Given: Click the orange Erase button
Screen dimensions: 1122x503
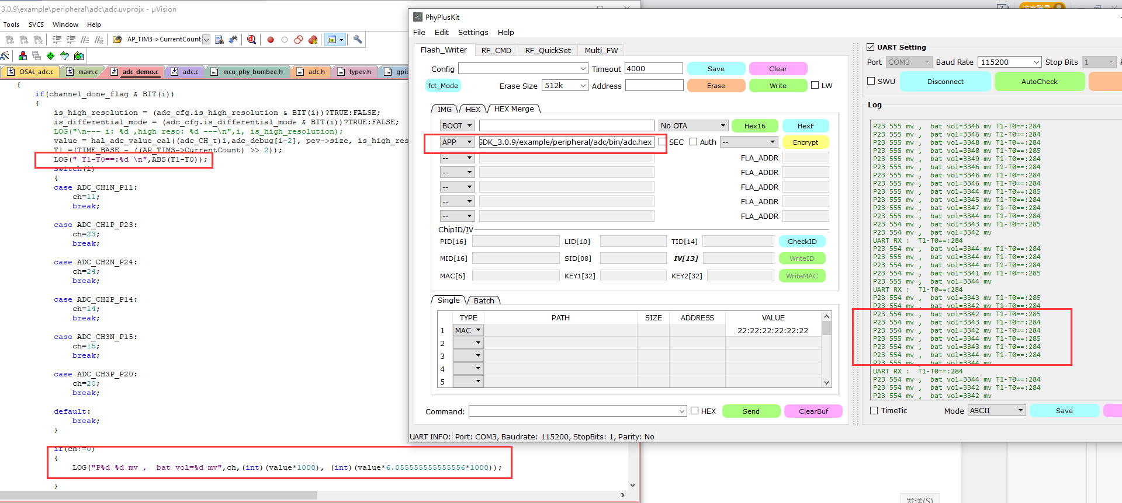Looking at the screenshot, I should pos(716,86).
